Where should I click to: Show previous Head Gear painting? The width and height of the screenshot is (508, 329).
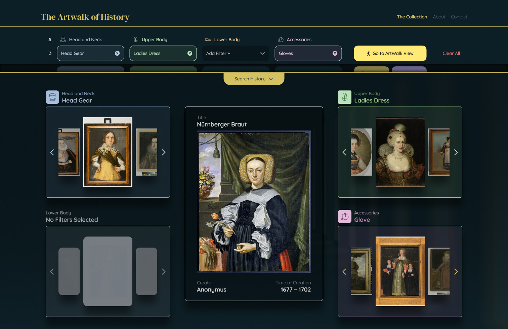52,152
